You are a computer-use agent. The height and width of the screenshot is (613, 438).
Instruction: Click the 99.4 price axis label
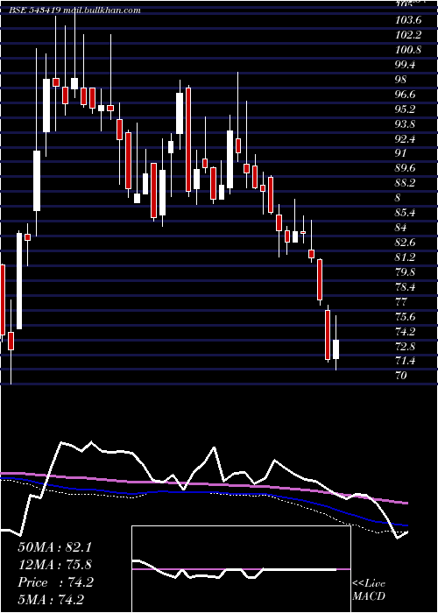[x=406, y=65]
